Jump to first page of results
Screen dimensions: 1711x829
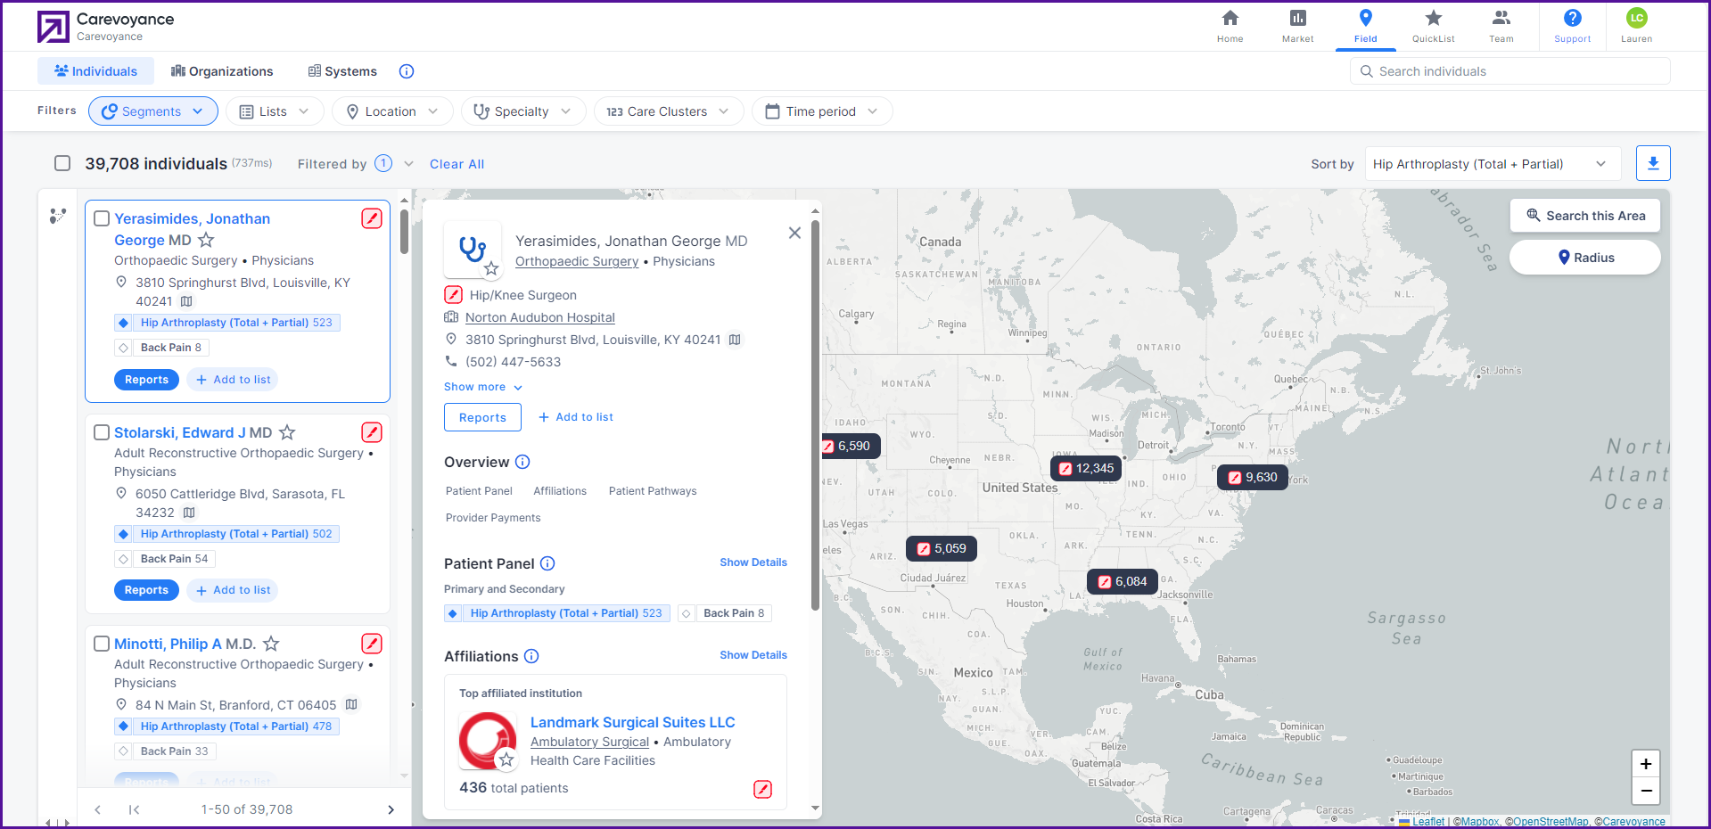(134, 809)
